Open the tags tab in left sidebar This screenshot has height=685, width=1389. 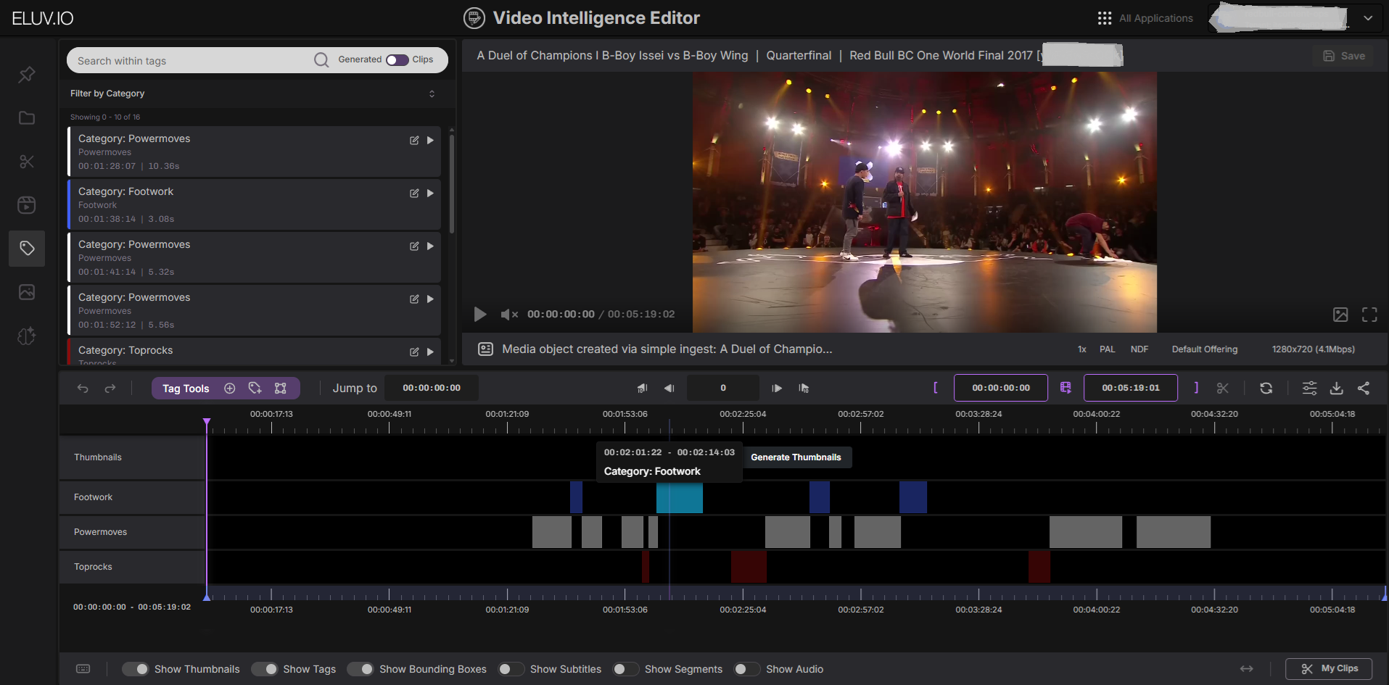(27, 249)
